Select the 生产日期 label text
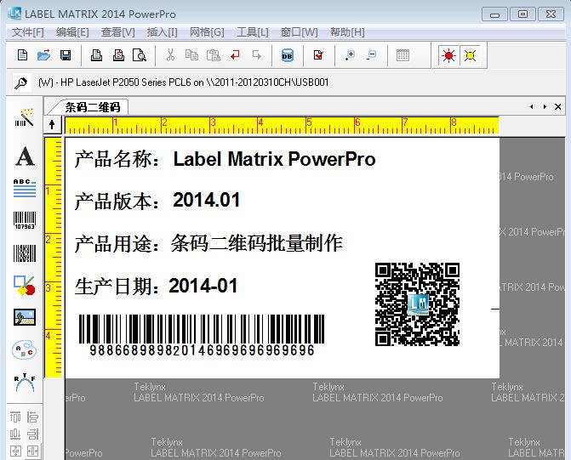 117,286
